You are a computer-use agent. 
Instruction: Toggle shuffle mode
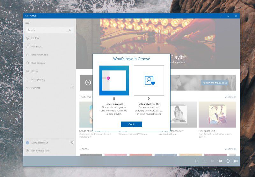click(x=220, y=161)
